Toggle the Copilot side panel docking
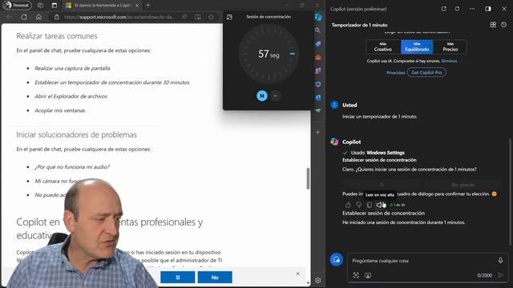The height and width of the screenshot is (288, 513). pyautogui.click(x=488, y=9)
